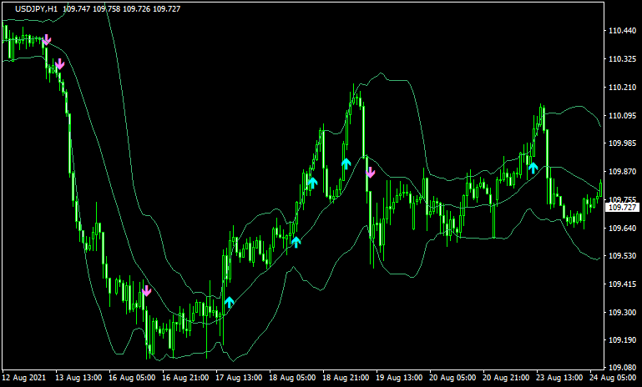Viewport: 642px width, 387px height.
Task: Select the pink down arrow after the 110.210 peak
Action: point(371,173)
